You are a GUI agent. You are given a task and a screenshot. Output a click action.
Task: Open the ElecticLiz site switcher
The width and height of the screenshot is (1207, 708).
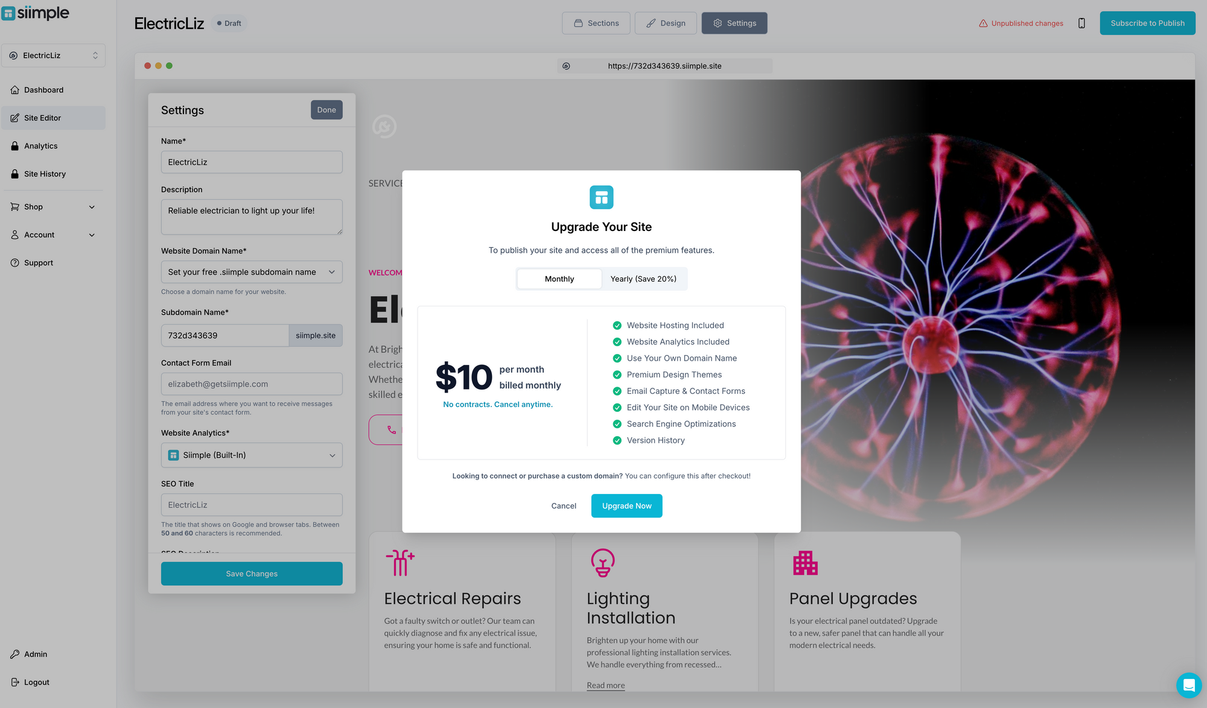pyautogui.click(x=53, y=55)
